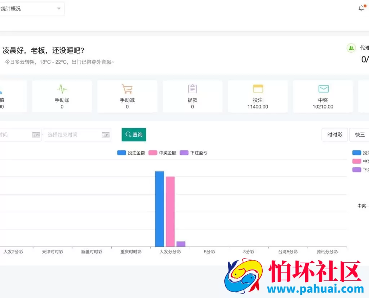The width and height of the screenshot is (369, 298).
Task: Click the purple color swatch in the right legend
Action: tap(356, 170)
